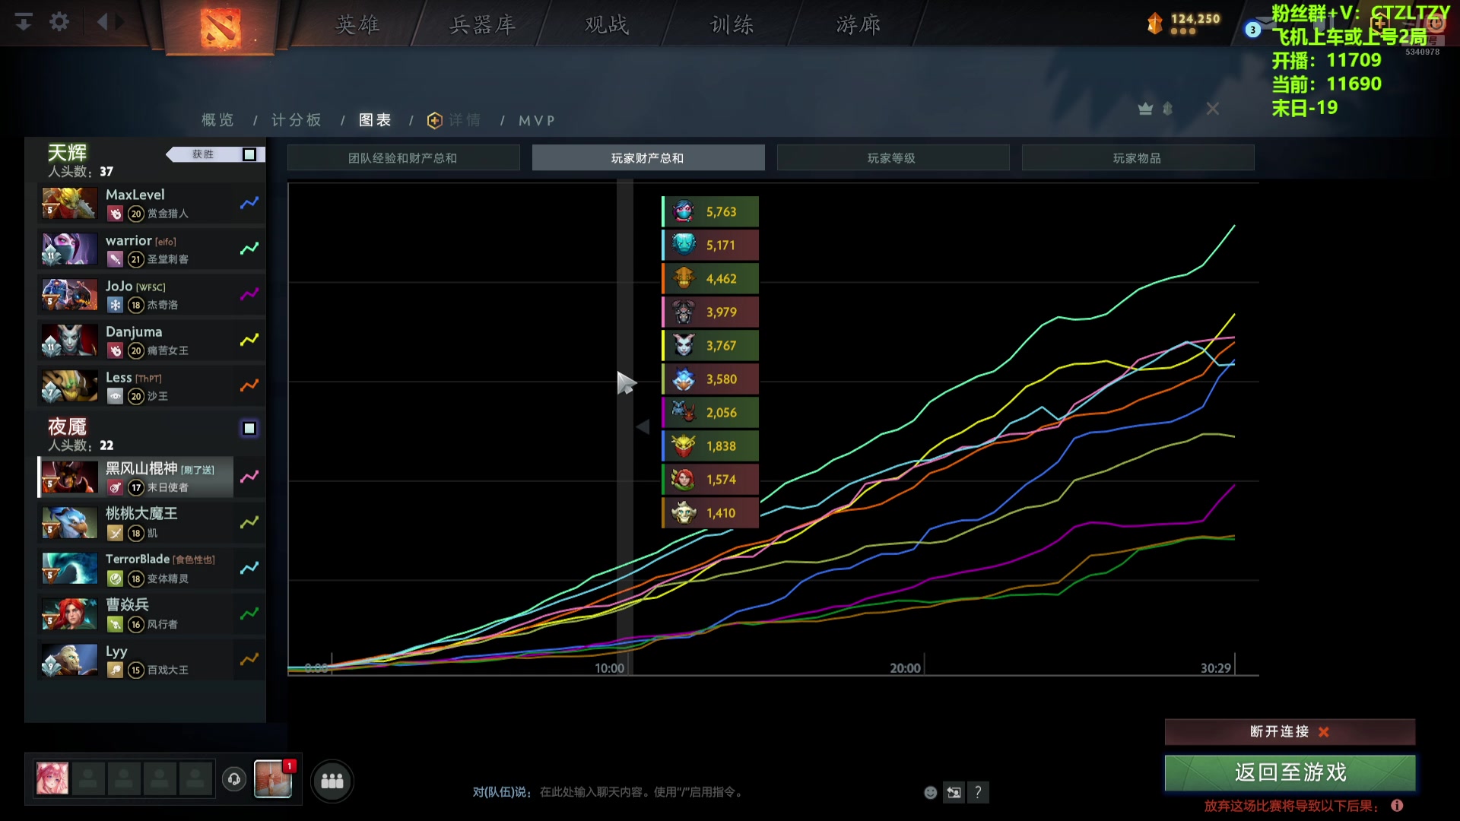The image size is (1460, 821).
Task: Select the 玩家物品 graph tab
Action: point(1138,157)
